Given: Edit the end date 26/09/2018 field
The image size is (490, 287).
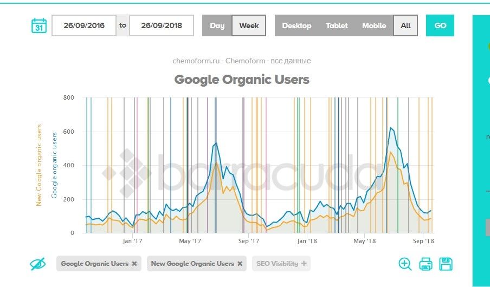Looking at the screenshot, I should 162,25.
